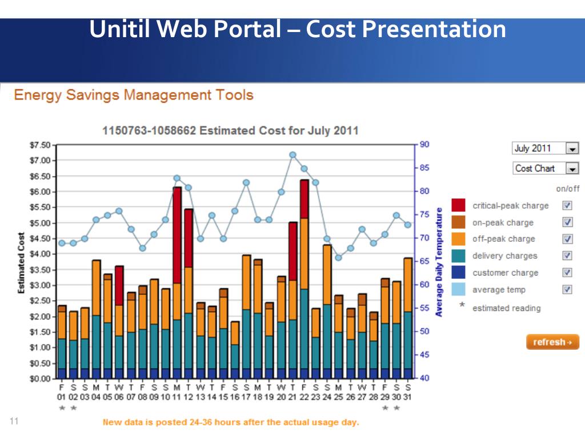This screenshot has height=439, width=585.
Task: Click the July 24 cost bar
Action: click(x=327, y=312)
